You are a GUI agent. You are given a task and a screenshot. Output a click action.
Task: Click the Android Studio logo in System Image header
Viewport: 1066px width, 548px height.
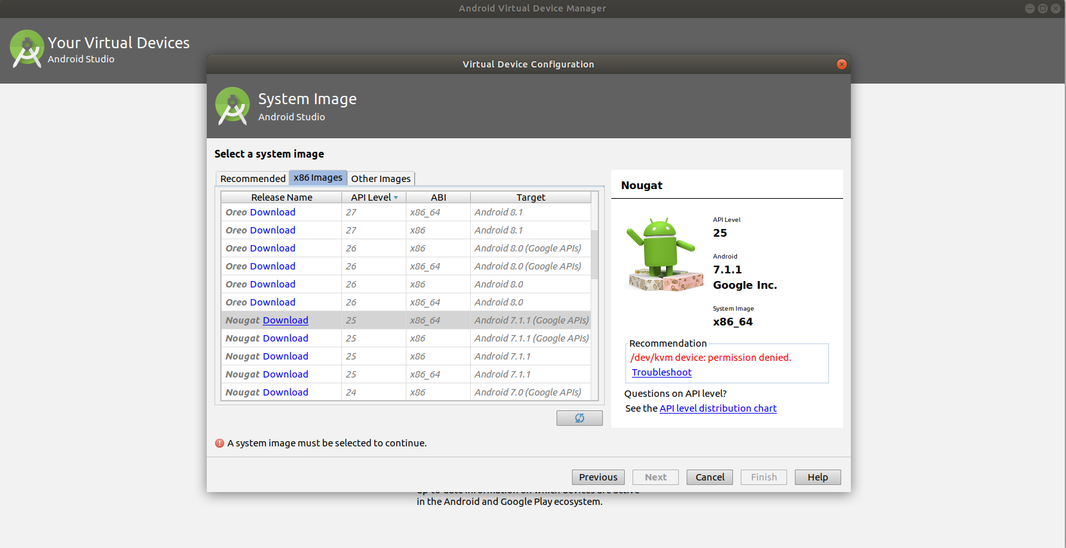[233, 106]
